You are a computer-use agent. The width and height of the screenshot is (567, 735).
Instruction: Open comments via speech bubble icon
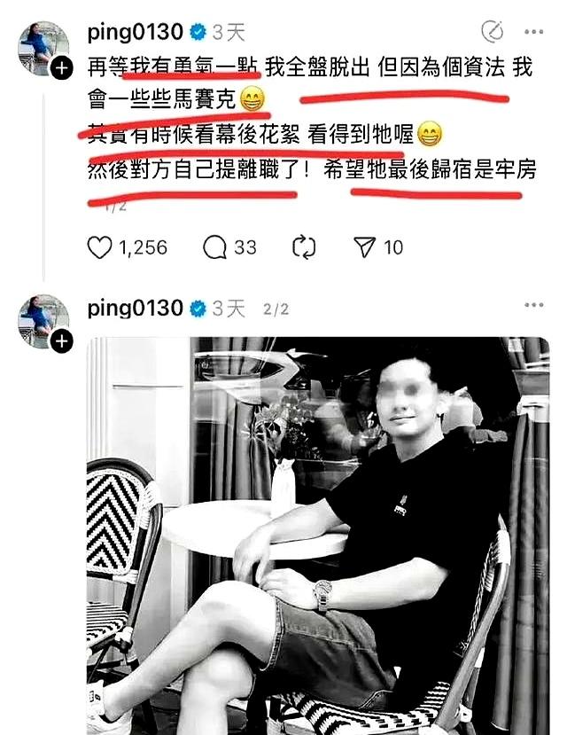click(214, 247)
